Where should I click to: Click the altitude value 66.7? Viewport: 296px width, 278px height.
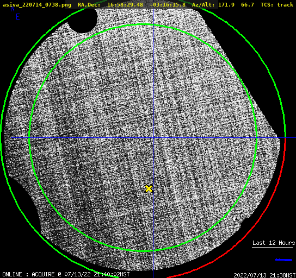point(248,4)
